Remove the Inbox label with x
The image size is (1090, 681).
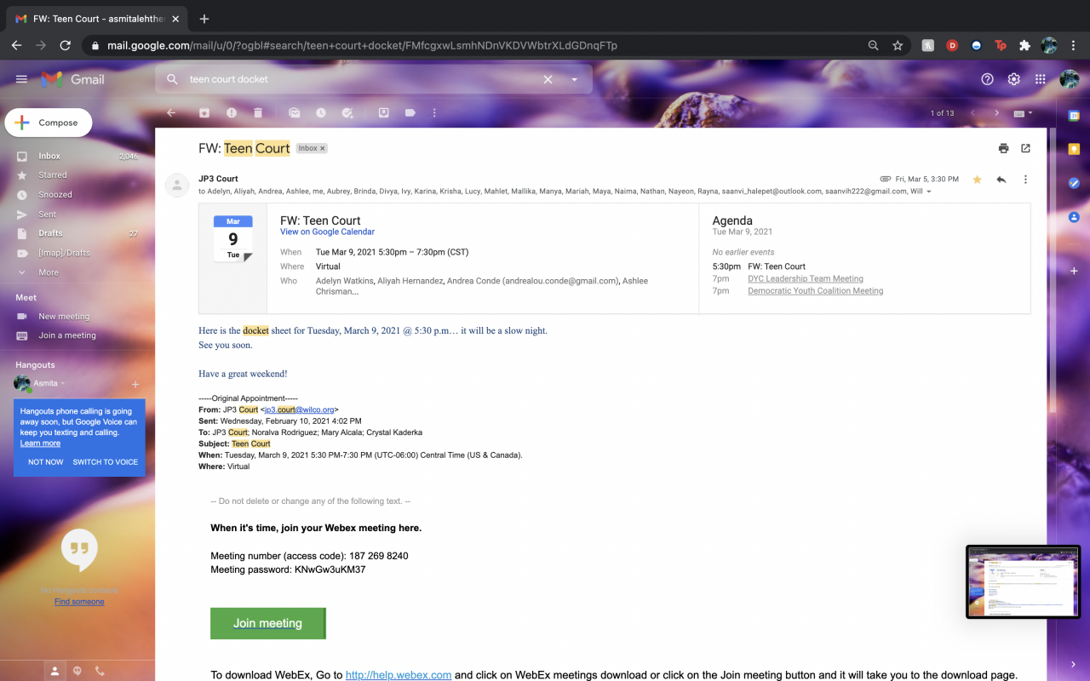(323, 148)
